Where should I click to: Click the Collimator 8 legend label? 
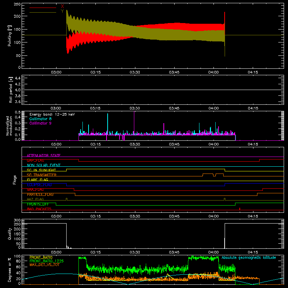(x=40, y=119)
